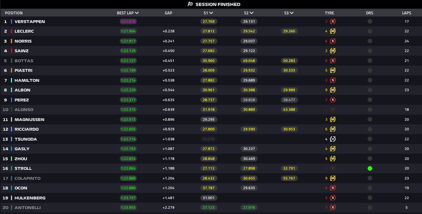Click the LAPS column header
The height and width of the screenshot is (214, 422).
pyautogui.click(x=407, y=13)
